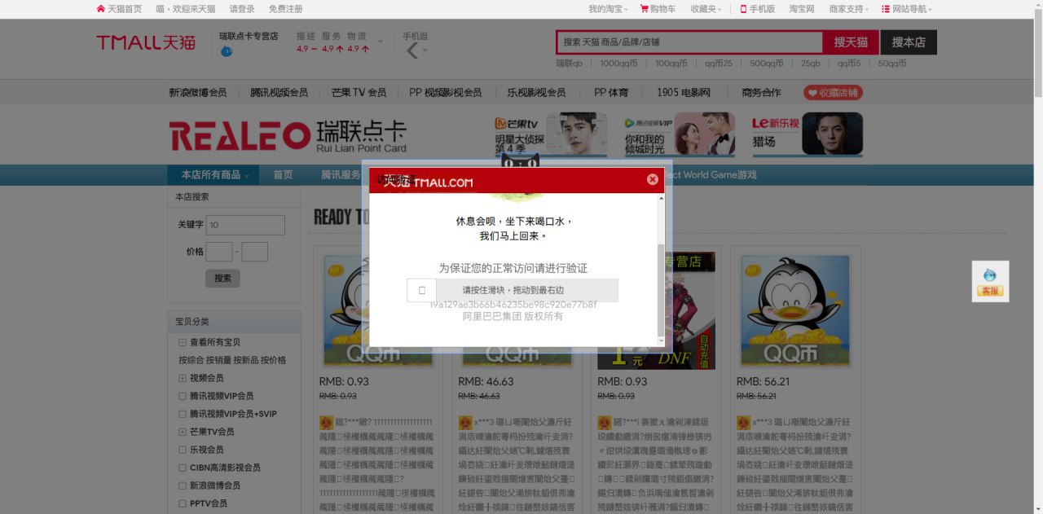Open 商务合作 menu item

761,93
